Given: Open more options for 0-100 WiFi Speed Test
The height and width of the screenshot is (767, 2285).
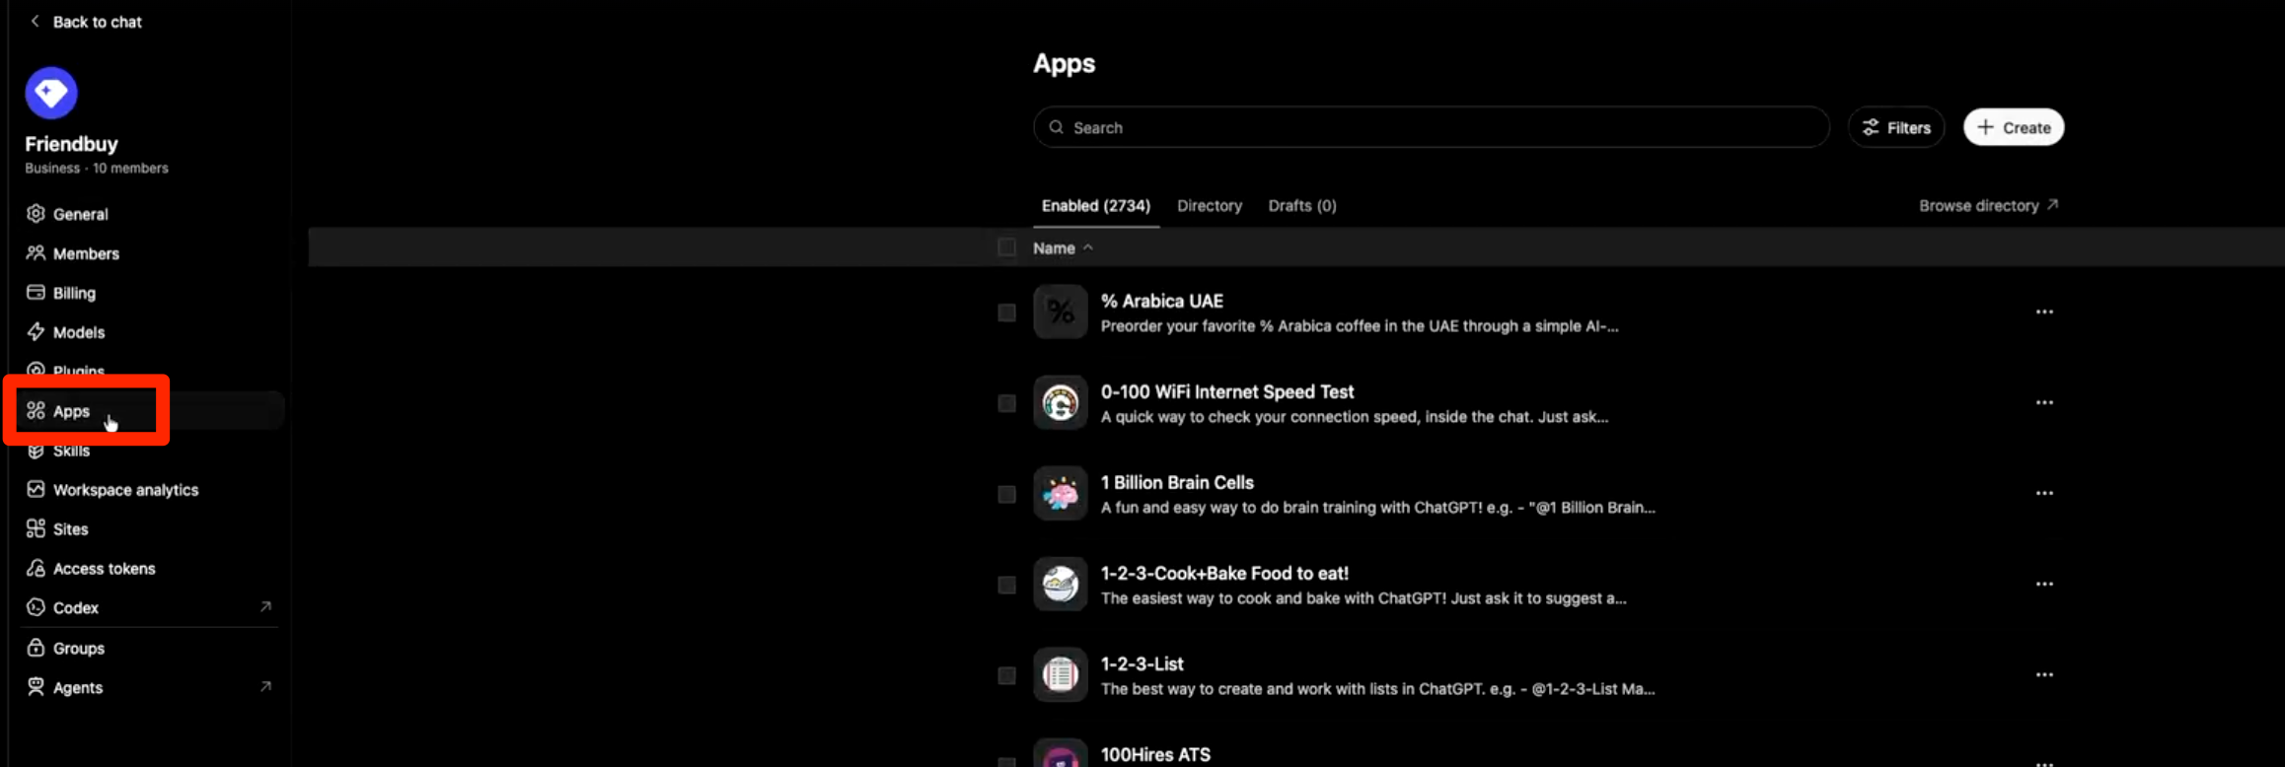Looking at the screenshot, I should pos(2044,403).
